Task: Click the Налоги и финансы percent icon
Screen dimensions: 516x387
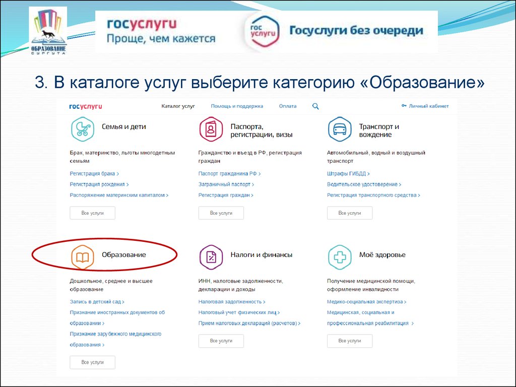Action: (211, 257)
